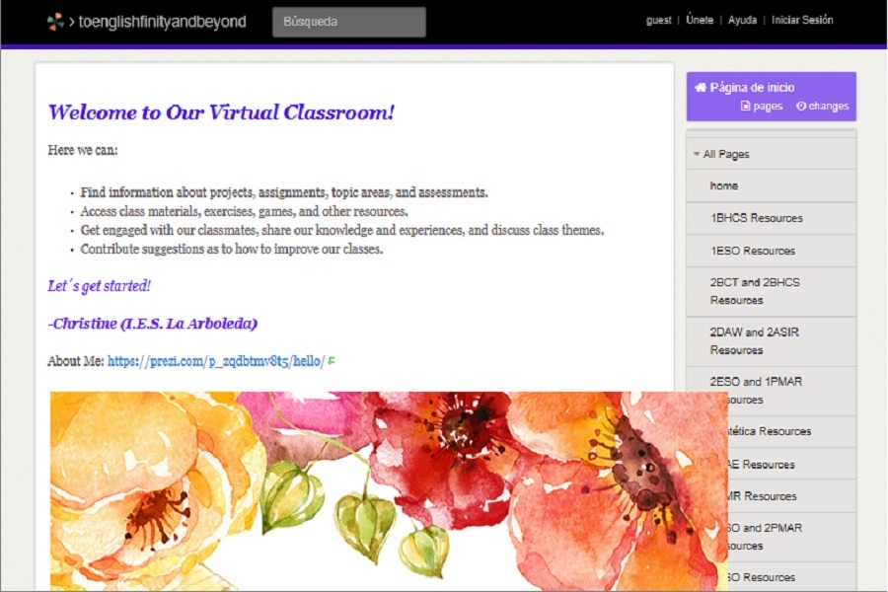
Task: Select All Pages heading
Action: (726, 154)
